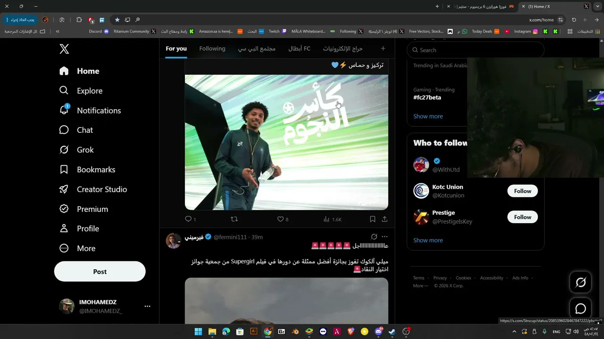Viewport: 604px width, 339px height.
Task: Reload the page in the browser
Action: 574,20
